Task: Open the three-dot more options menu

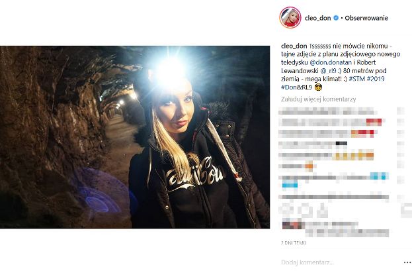Action: click(x=407, y=262)
